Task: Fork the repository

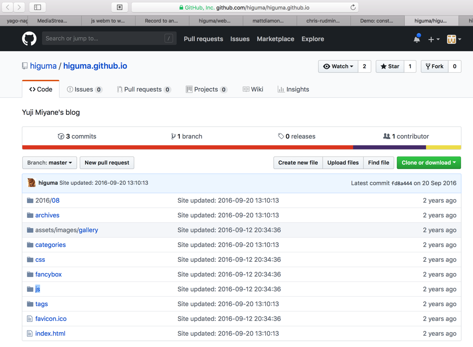Action: [x=434, y=66]
